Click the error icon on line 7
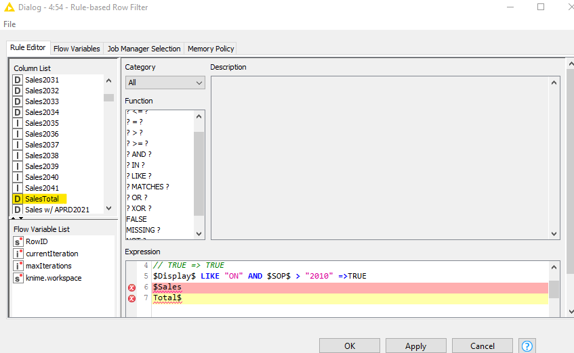The image size is (574, 353). [131, 298]
